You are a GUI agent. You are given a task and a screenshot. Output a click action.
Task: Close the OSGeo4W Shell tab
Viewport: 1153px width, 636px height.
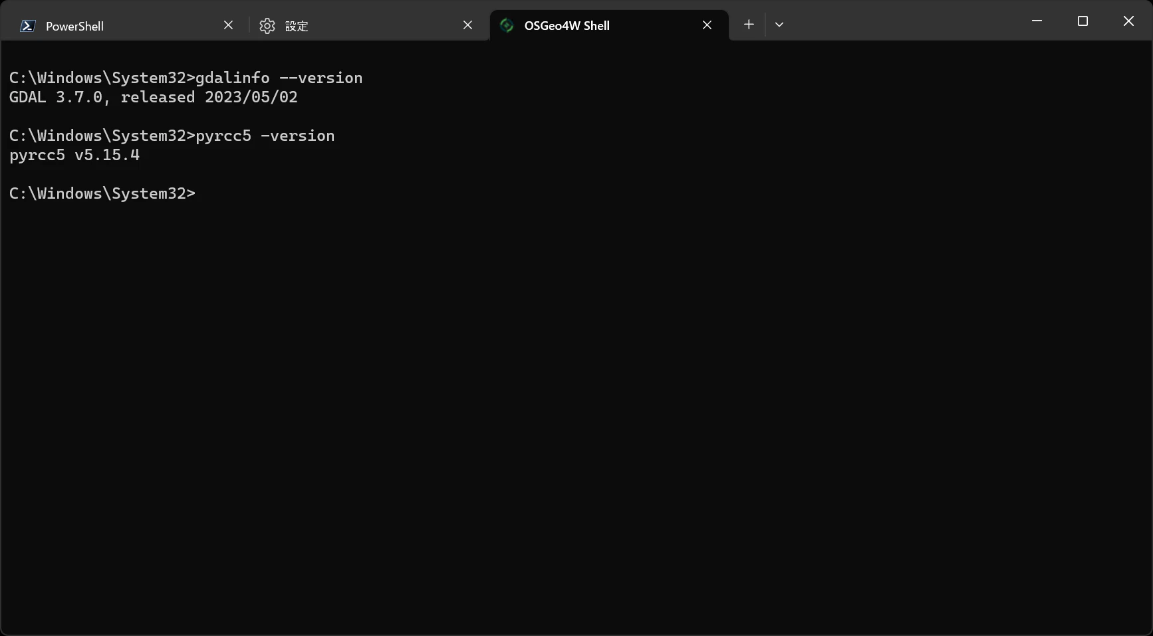707,25
